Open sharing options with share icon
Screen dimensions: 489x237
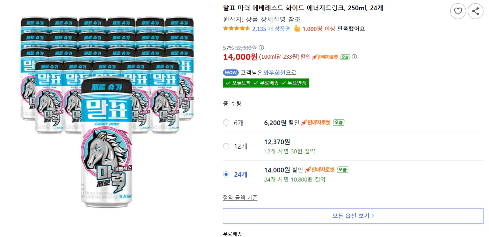(475, 11)
